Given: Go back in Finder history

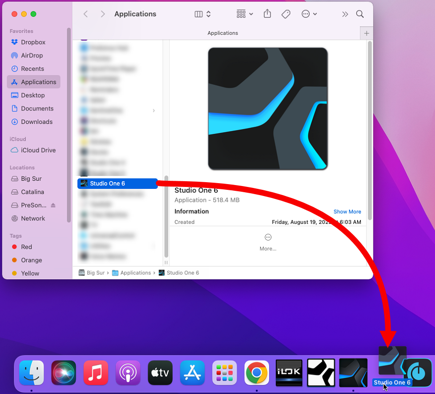Looking at the screenshot, I should 86,14.
